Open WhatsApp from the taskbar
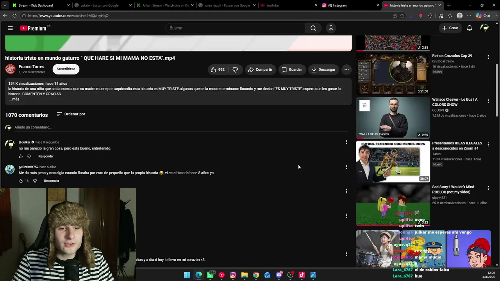 pyautogui.click(x=210, y=275)
